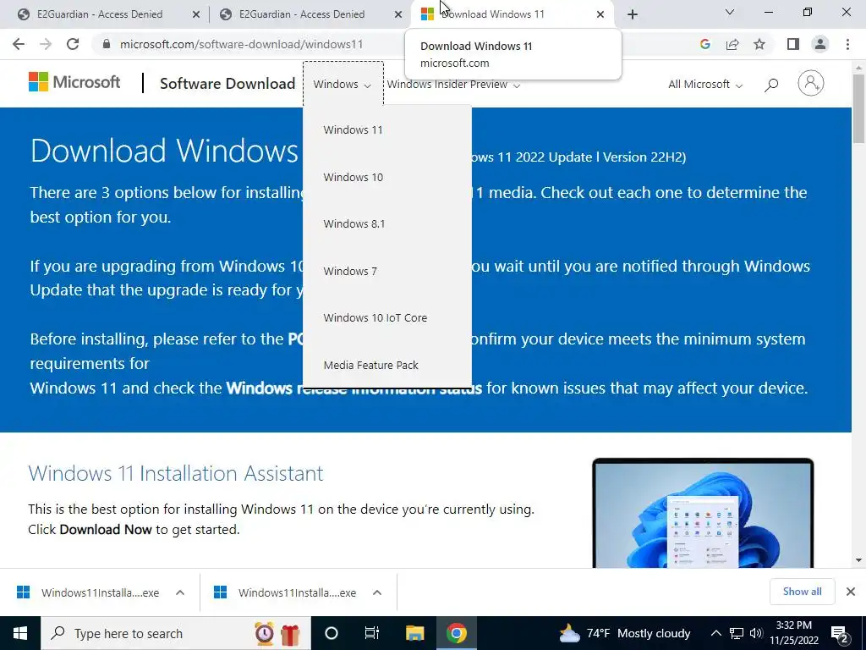Viewport: 866px width, 650px height.
Task: Open the Windows Start menu
Action: tap(20, 633)
